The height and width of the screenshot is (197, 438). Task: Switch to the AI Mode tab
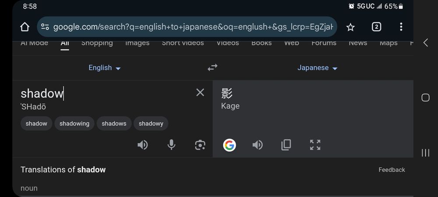point(34,43)
